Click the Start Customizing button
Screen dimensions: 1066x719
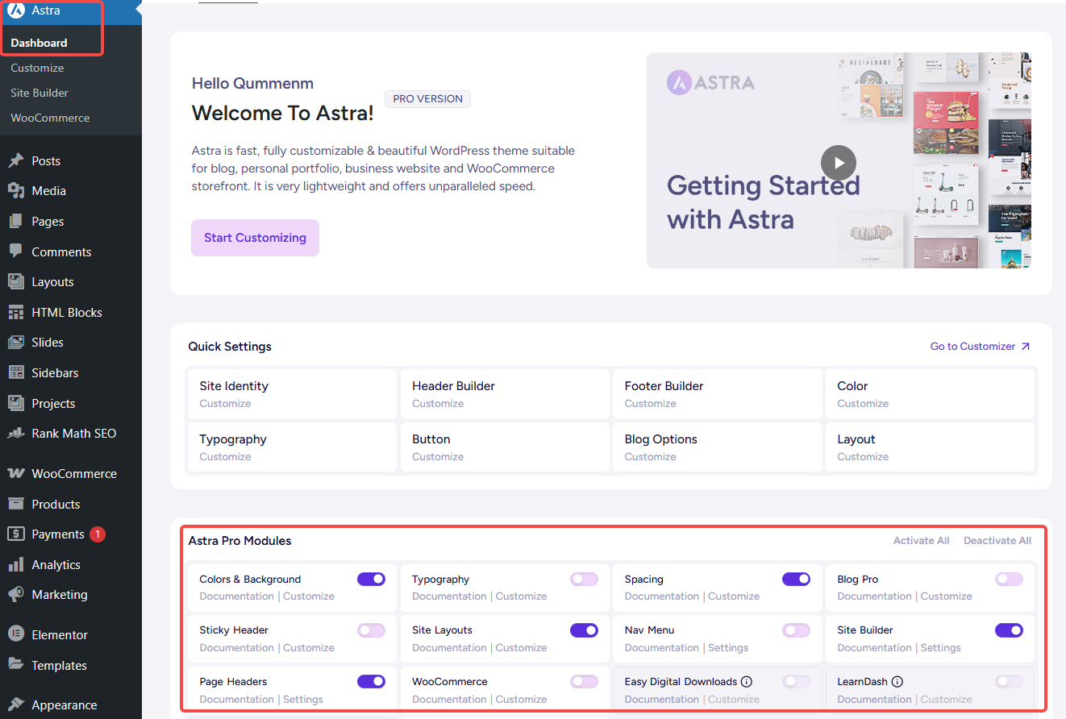pos(255,237)
